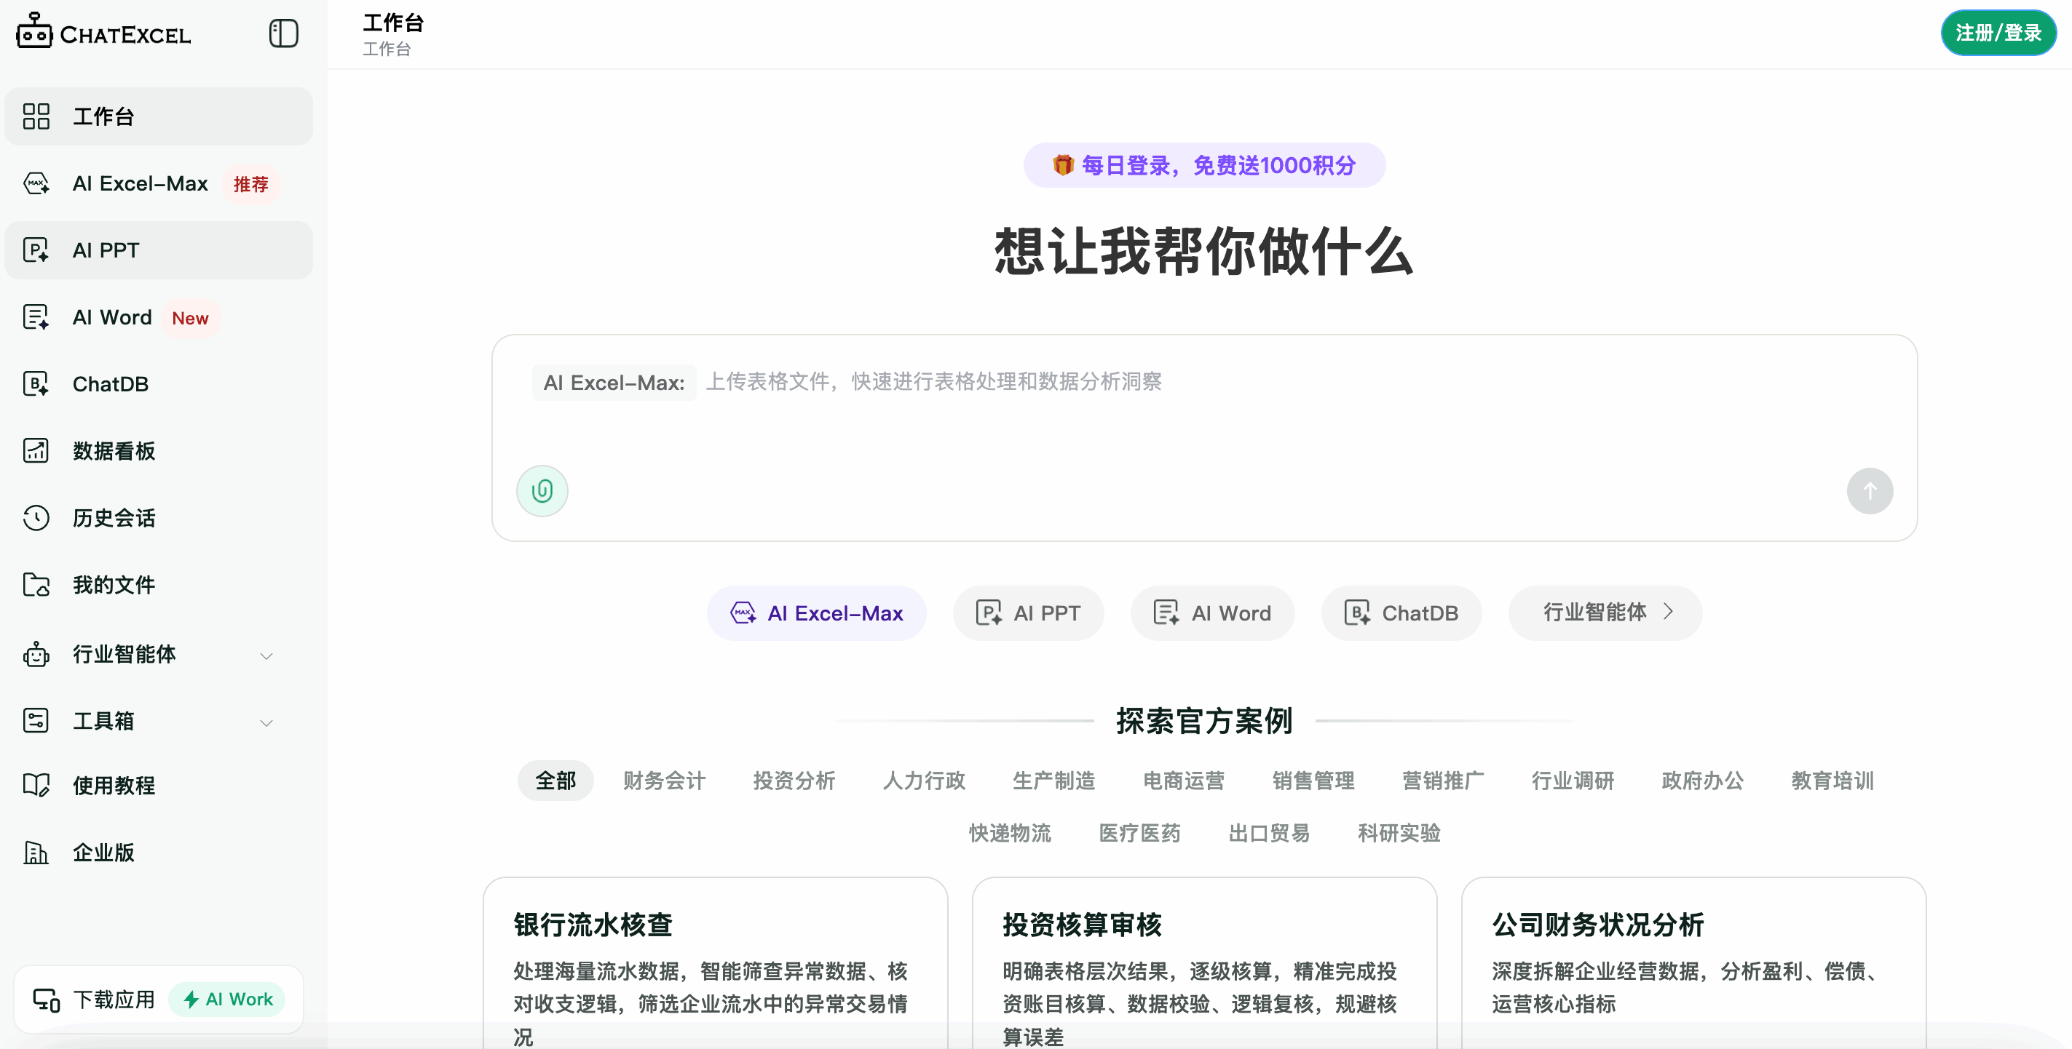This screenshot has width=2072, height=1049.
Task: Click the icon on the AI Excel-Max chip
Action: [x=743, y=613]
